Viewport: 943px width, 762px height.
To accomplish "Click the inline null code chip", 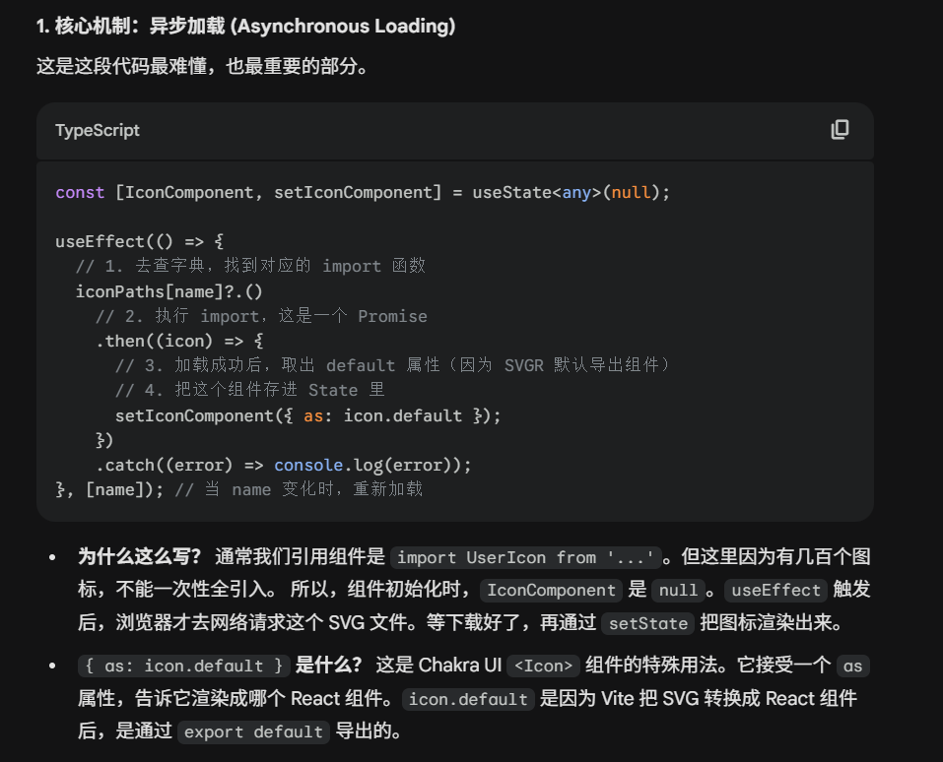I will 679,591.
